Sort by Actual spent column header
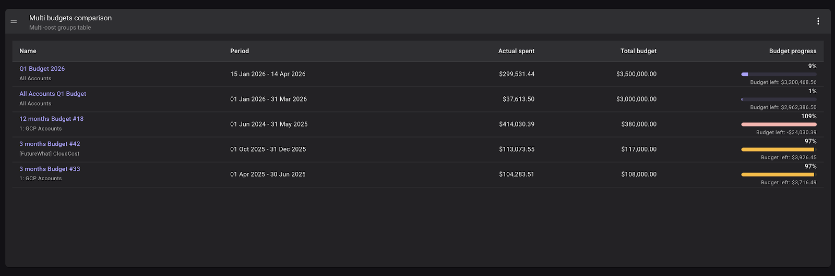The width and height of the screenshot is (835, 276). [516, 51]
